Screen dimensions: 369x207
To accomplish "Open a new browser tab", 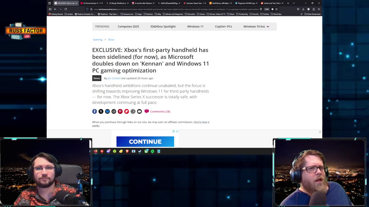I will click(x=288, y=3).
